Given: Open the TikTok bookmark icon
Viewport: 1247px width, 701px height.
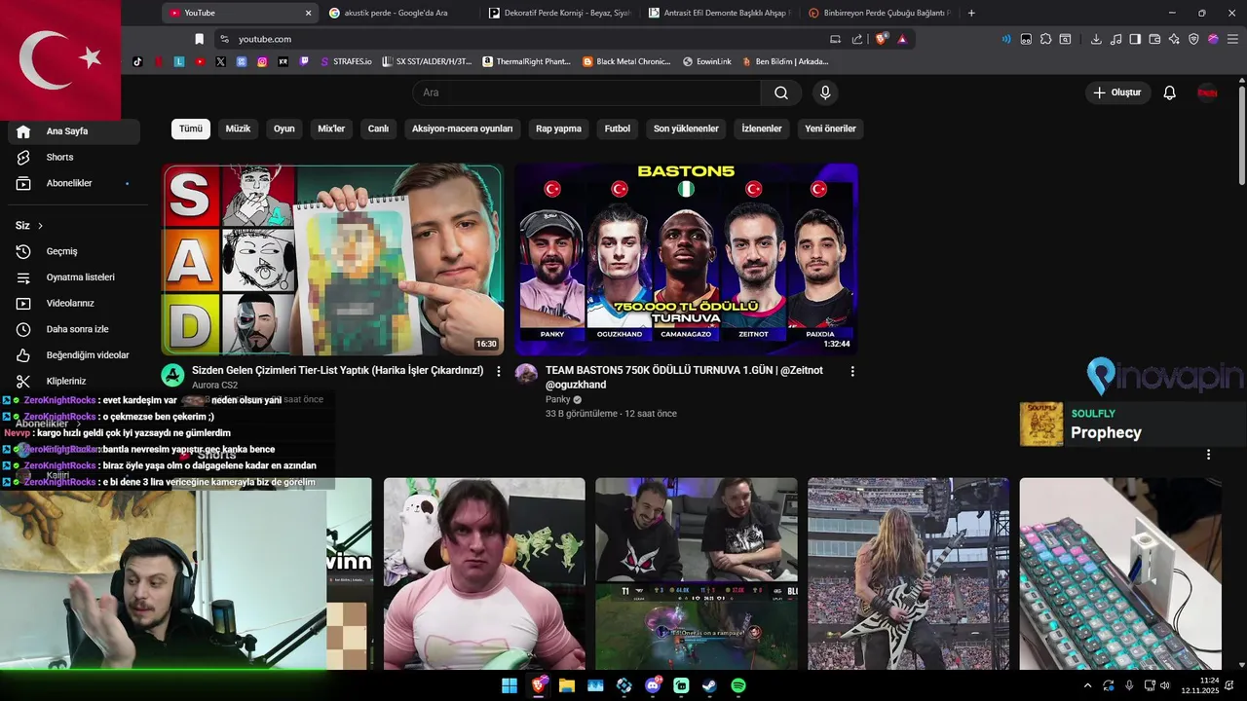Looking at the screenshot, I should pos(137,61).
